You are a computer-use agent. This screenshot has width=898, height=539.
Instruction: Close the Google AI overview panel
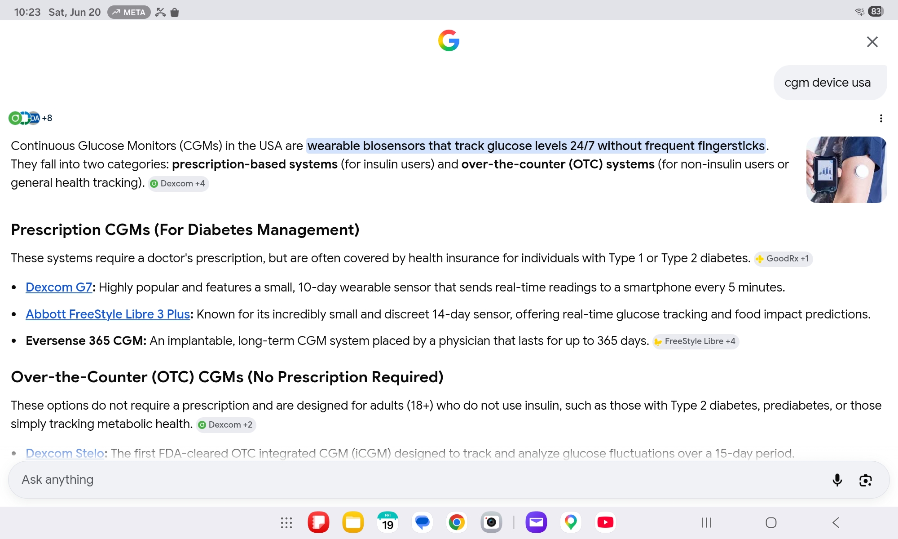(872, 42)
